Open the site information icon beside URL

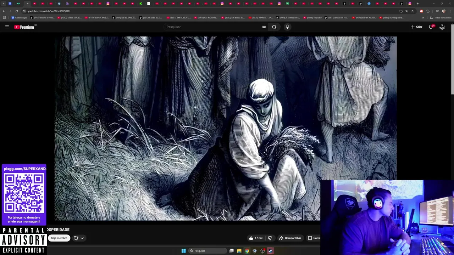24,11
